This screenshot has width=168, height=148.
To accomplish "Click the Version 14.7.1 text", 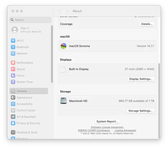I will 145,46.
